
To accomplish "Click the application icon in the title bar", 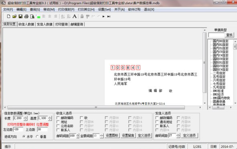I will 3,3.
